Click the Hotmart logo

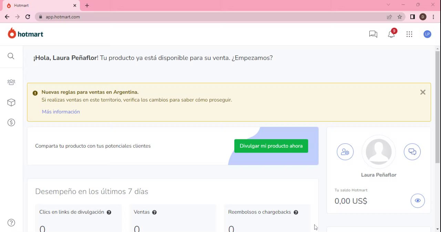pos(25,33)
